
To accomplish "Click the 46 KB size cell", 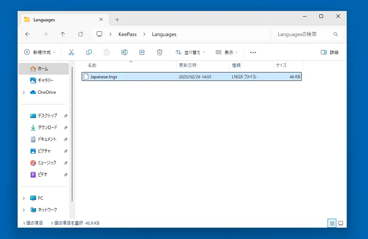I will (295, 77).
